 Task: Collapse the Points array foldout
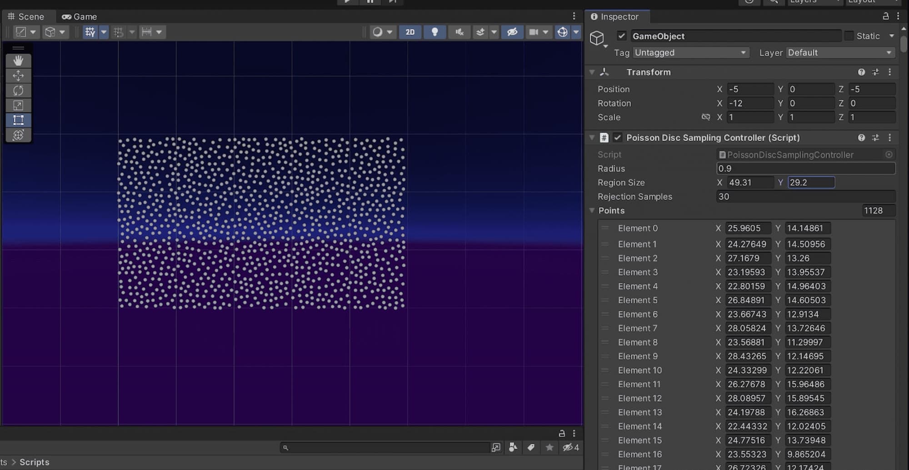pyautogui.click(x=592, y=210)
